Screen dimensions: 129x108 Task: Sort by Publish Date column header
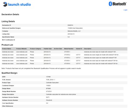(x=48, y=49)
